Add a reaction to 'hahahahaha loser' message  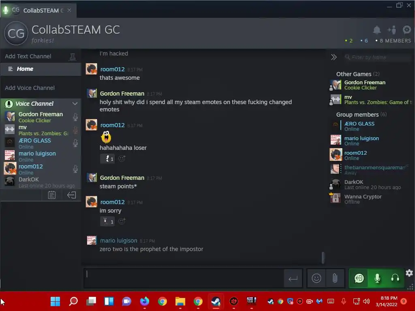tap(122, 158)
